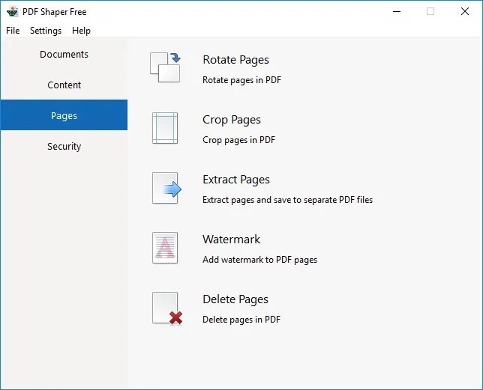Open the Crop Pages heading
The height and width of the screenshot is (390, 483).
[232, 120]
